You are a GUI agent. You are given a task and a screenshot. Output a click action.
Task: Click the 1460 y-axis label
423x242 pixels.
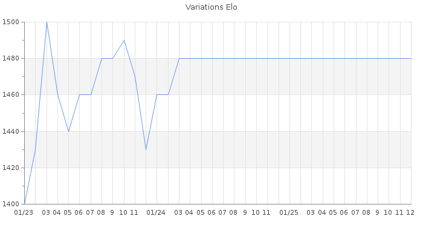tap(11, 95)
